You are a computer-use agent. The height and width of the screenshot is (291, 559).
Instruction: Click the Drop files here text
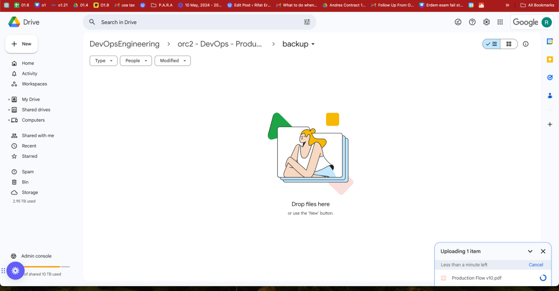[x=311, y=204]
